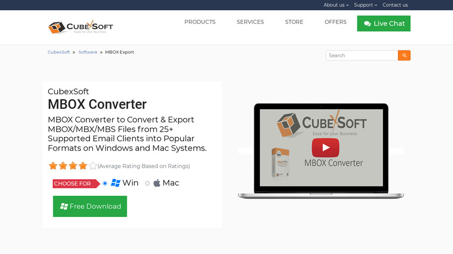Viewport: 453px width, 254px height.
Task: Click the MBOX Converter heading
Action: tap(97, 104)
